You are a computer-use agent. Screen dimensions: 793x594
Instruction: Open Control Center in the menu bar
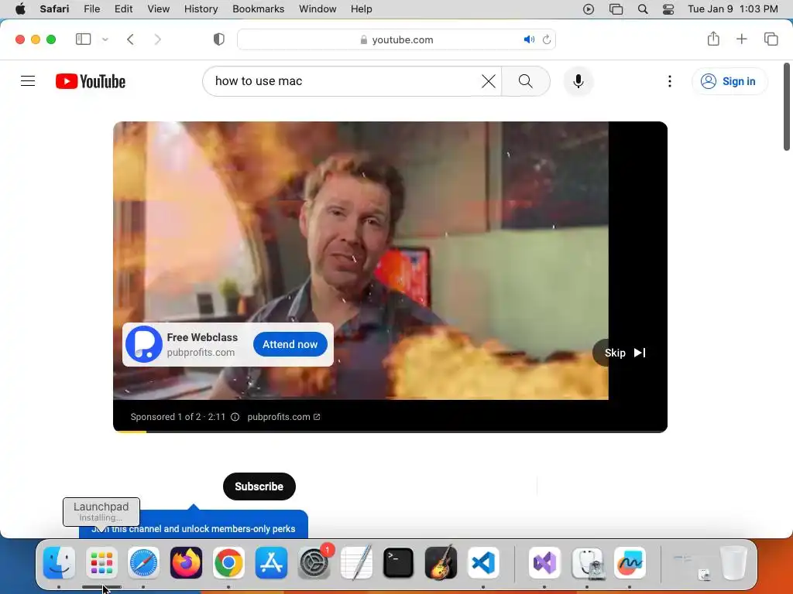click(x=668, y=9)
